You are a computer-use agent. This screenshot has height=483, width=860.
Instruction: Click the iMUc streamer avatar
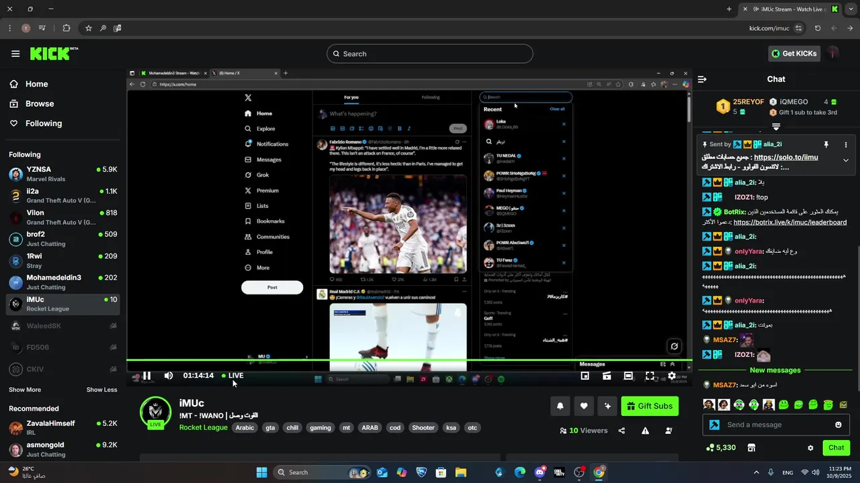click(155, 411)
